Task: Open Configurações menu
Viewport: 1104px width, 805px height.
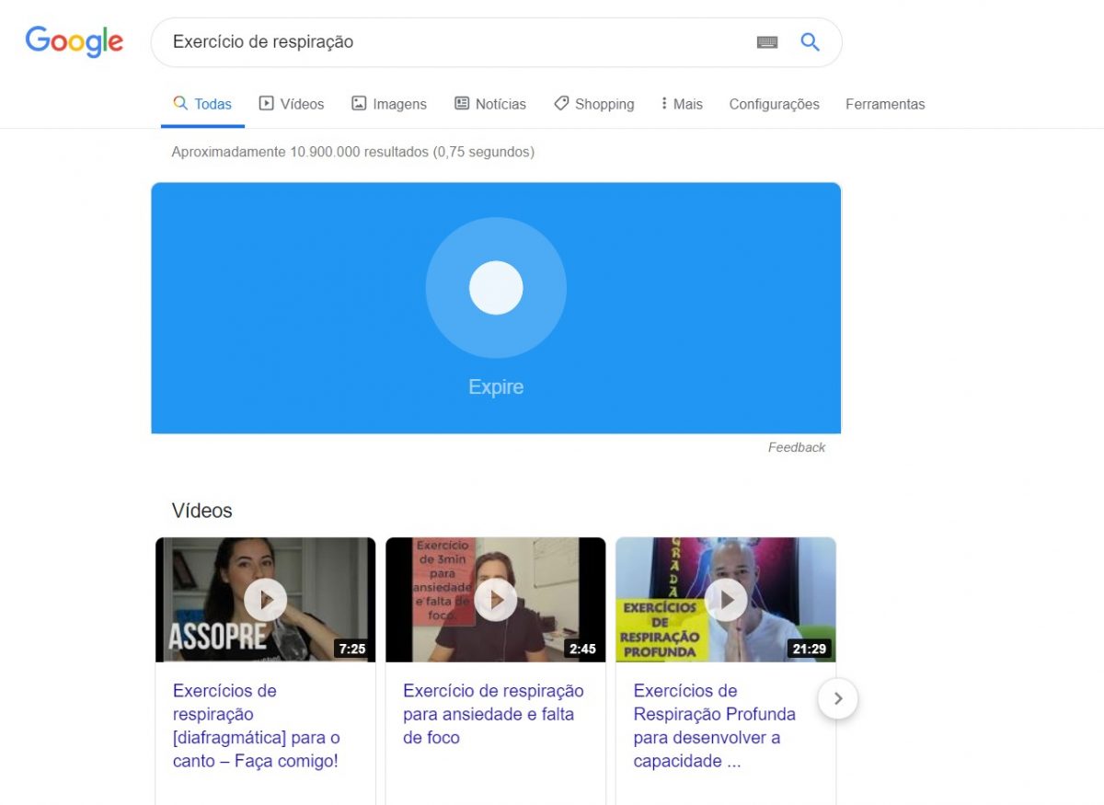Action: coord(774,104)
